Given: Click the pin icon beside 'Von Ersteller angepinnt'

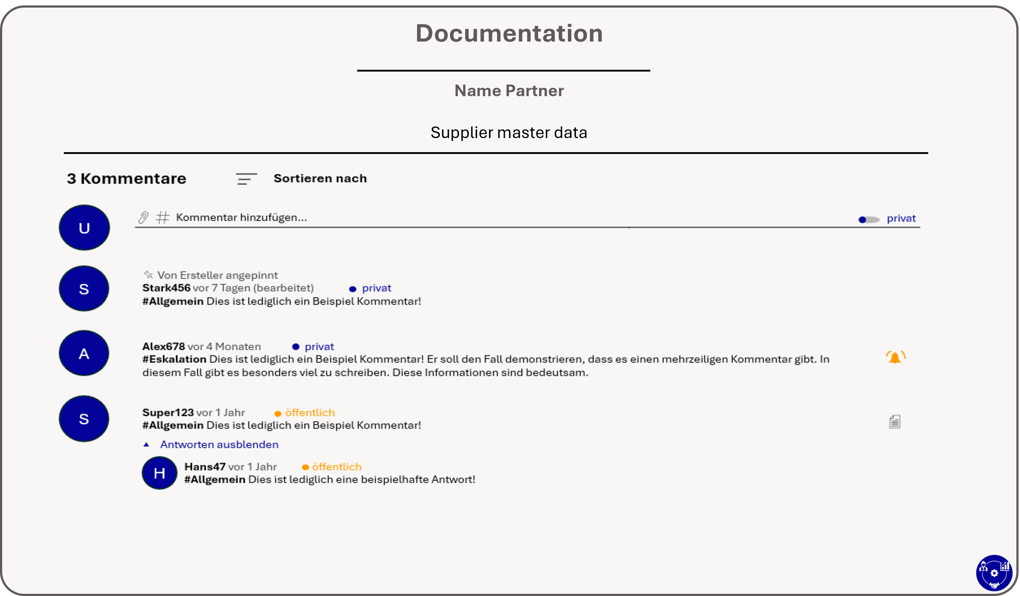Looking at the screenshot, I should [148, 275].
